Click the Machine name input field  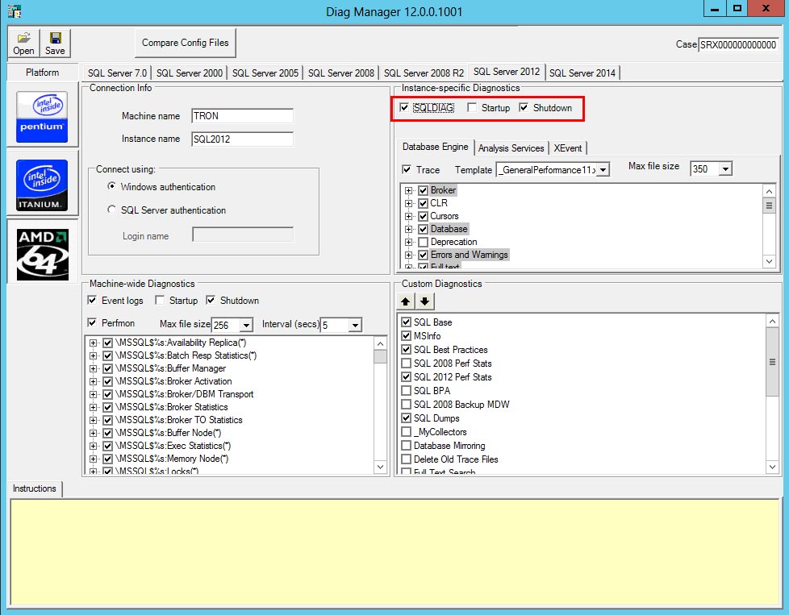click(242, 115)
